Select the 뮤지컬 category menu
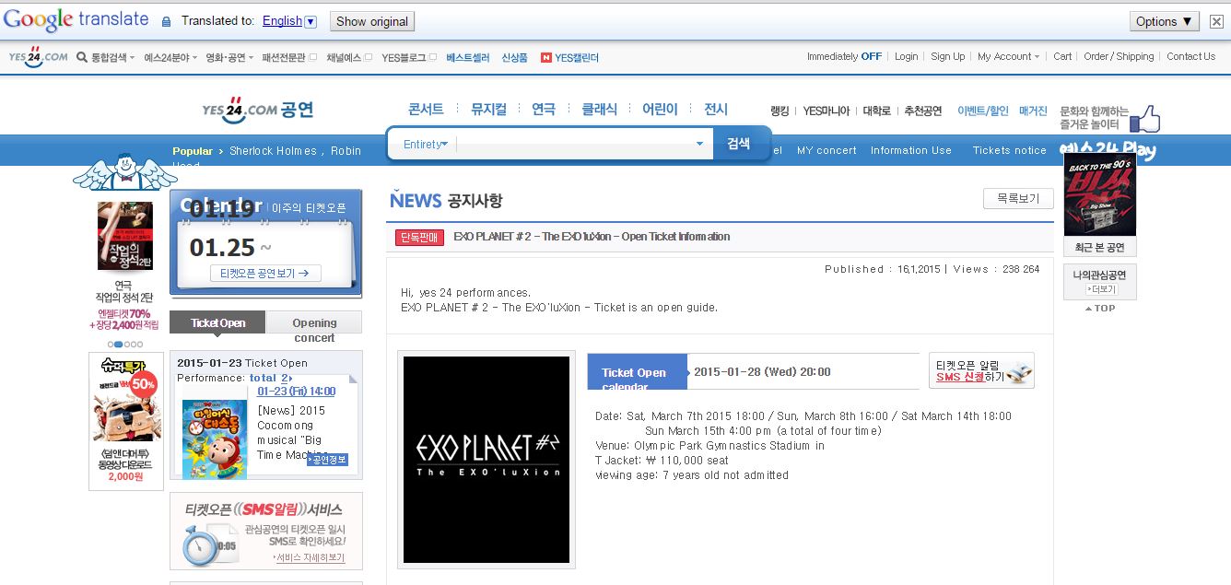The width and height of the screenshot is (1231, 585). point(488,109)
